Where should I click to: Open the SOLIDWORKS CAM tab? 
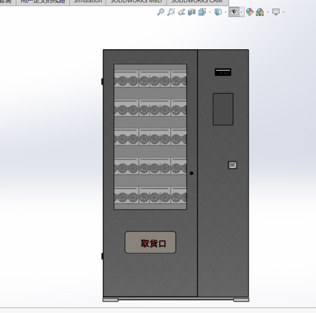pos(197,2)
